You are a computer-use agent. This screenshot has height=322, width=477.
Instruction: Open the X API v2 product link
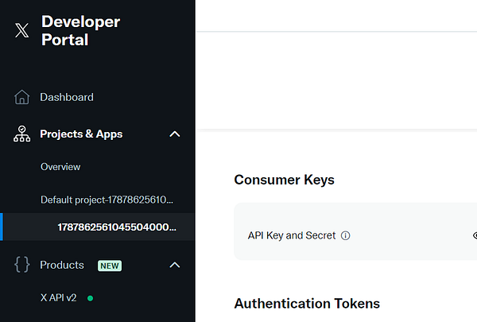(x=59, y=297)
